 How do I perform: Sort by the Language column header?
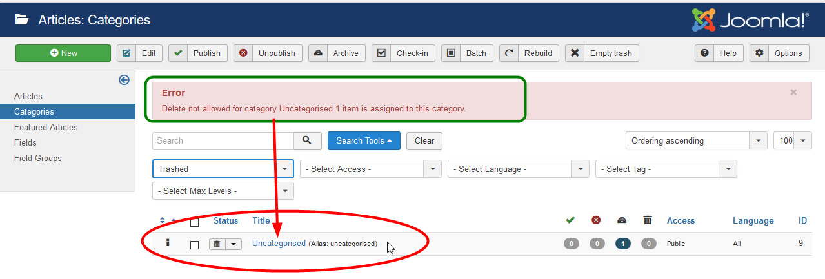point(753,220)
